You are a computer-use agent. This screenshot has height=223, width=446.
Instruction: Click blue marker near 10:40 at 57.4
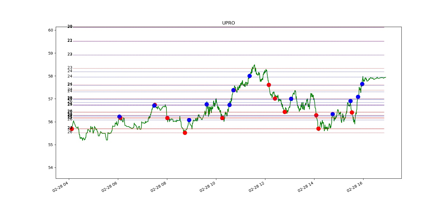click(x=233, y=90)
